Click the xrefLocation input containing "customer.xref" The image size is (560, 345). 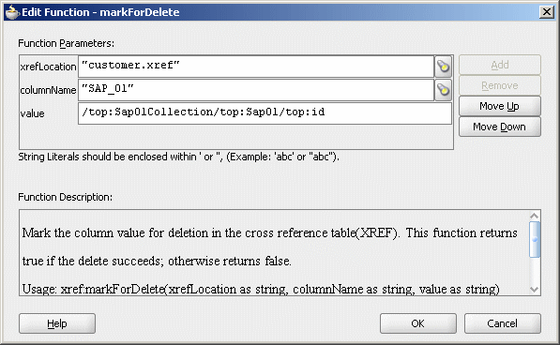pos(256,67)
